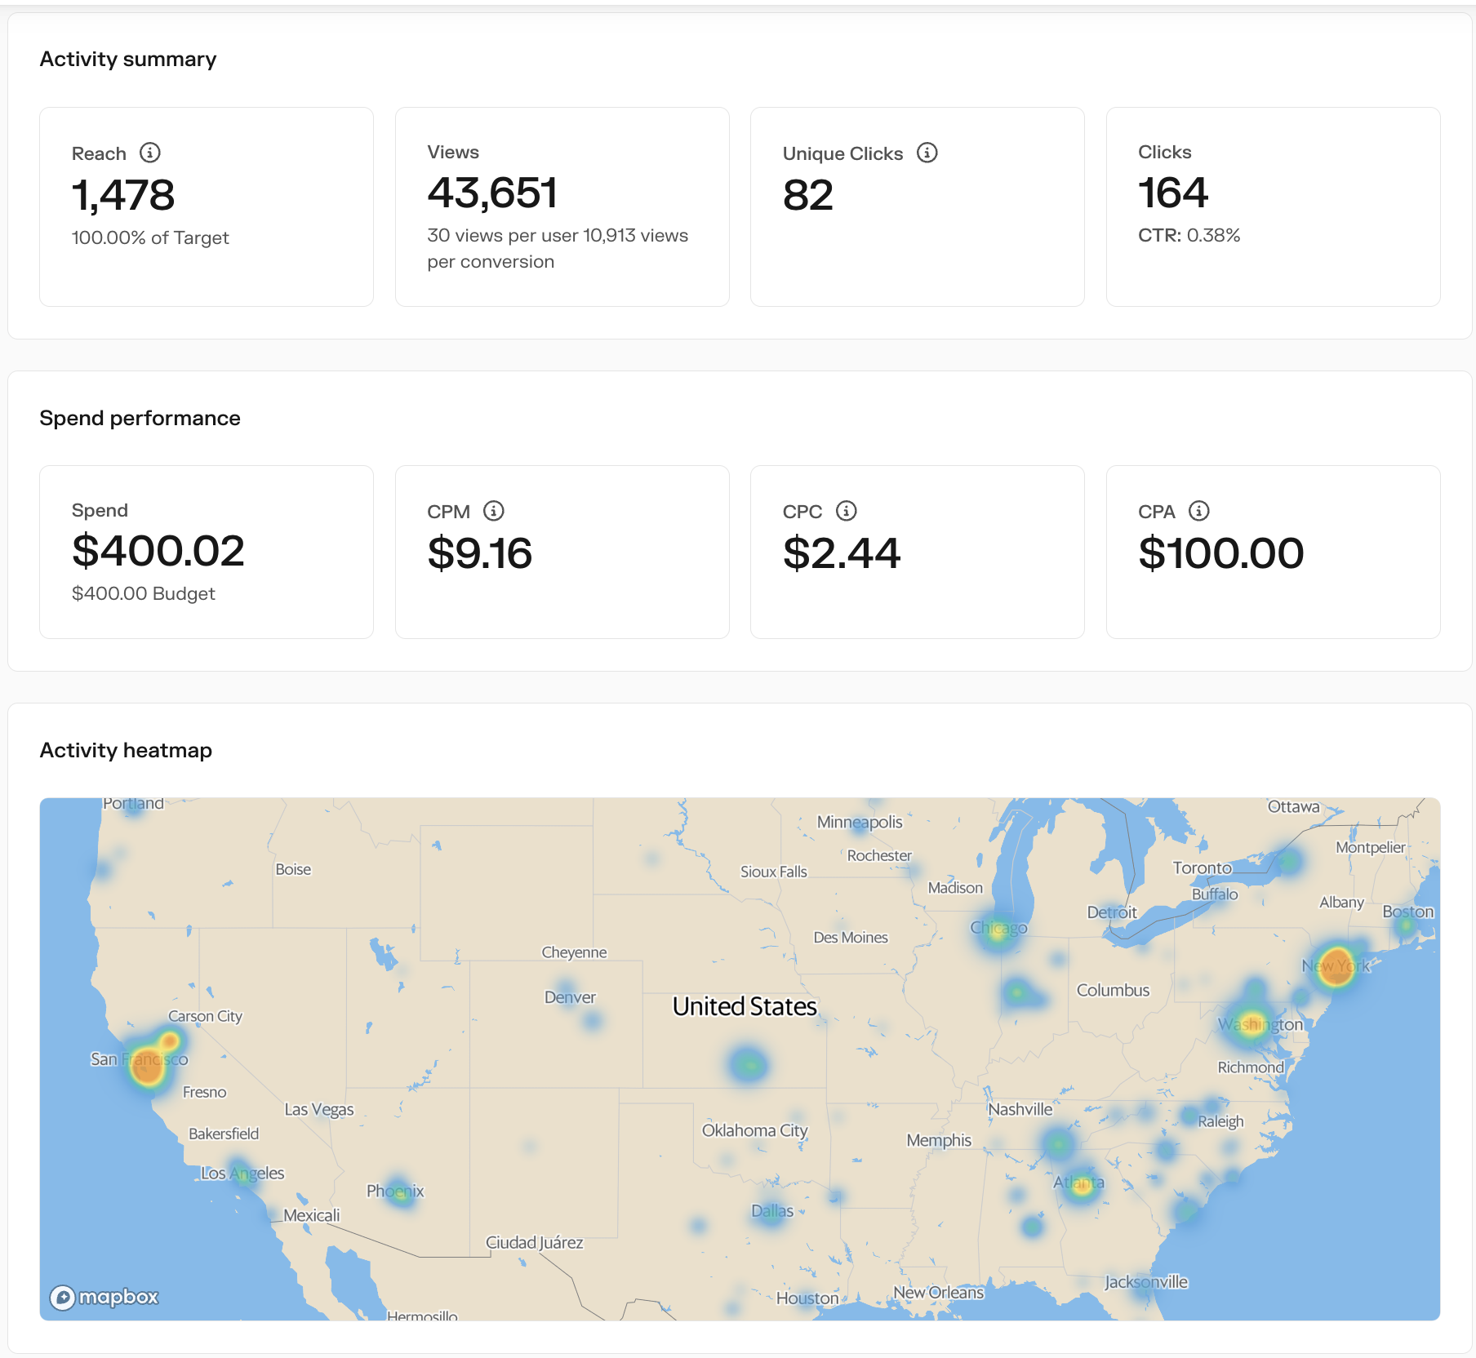1476x1358 pixels.
Task: Click the Activity summary heading
Action: coord(128,59)
